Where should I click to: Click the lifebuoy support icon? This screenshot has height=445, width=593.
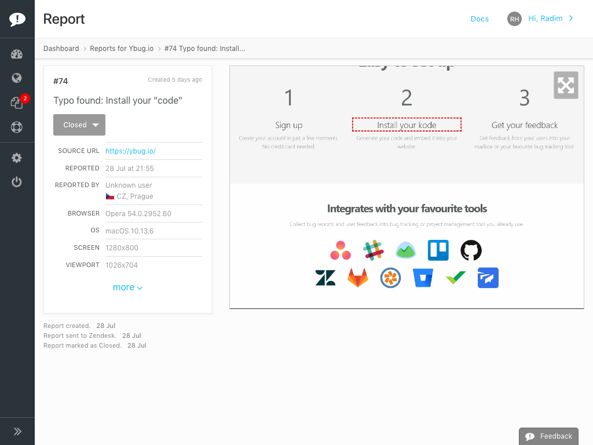point(17,127)
